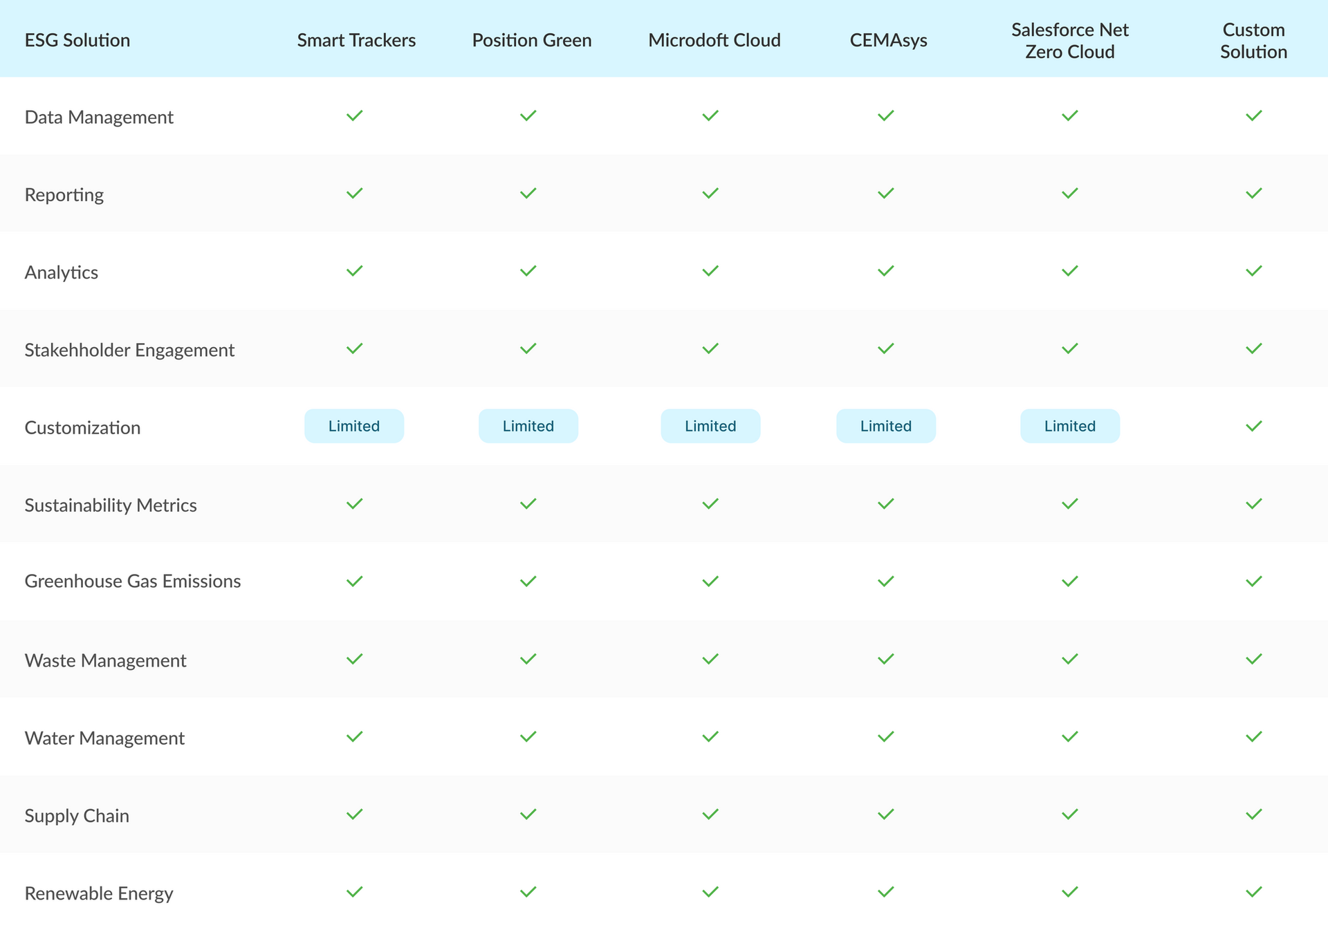The width and height of the screenshot is (1328, 930).
Task: Click Position Green Waste Management checkmark
Action: click(x=528, y=659)
